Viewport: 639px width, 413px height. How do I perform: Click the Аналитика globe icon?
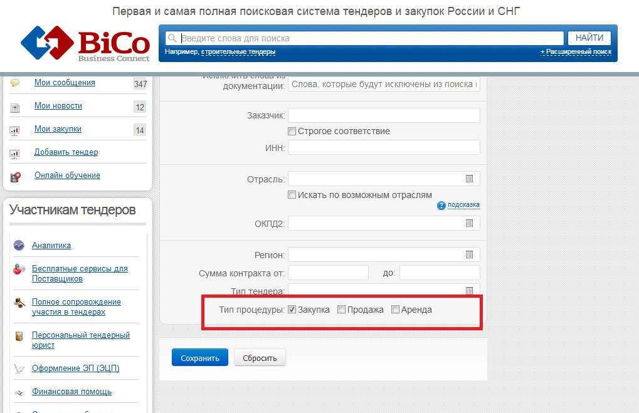click(x=19, y=245)
